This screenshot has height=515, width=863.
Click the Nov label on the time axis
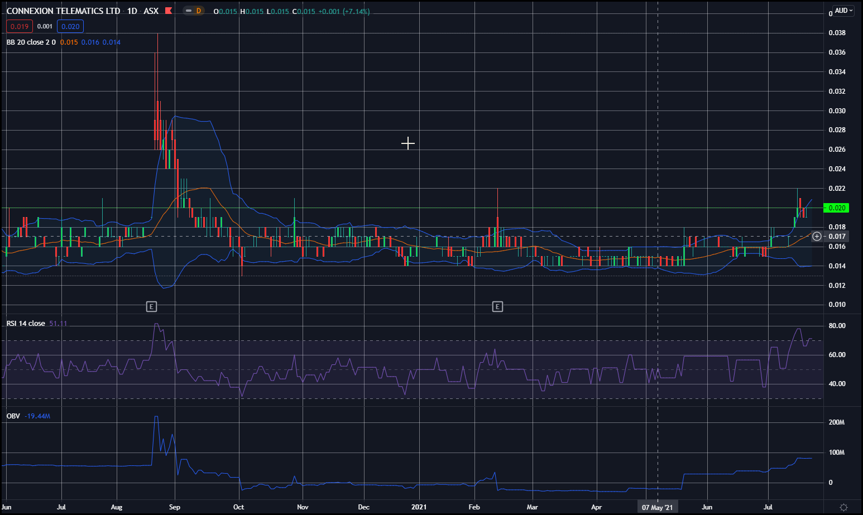[x=303, y=507]
